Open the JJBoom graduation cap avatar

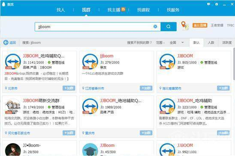[x=90, y=150]
